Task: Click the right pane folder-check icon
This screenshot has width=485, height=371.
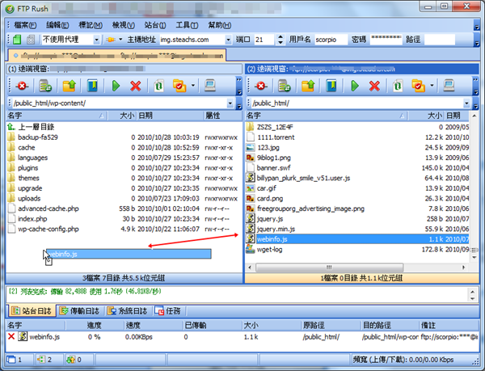Action: pos(418,86)
